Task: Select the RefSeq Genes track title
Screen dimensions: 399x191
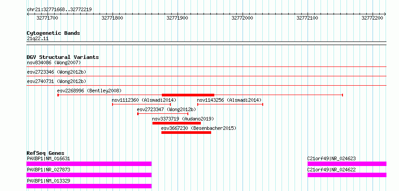Action: coord(46,153)
